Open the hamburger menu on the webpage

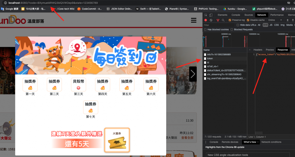(194, 20)
